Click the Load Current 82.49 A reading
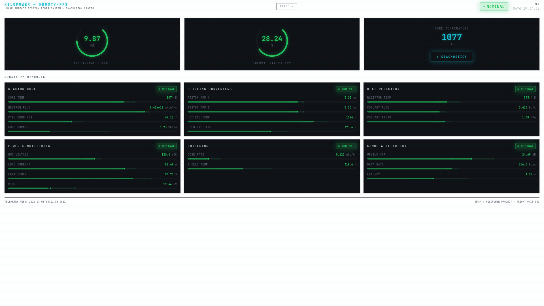Screen dimensions: 544x306 pos(171,165)
